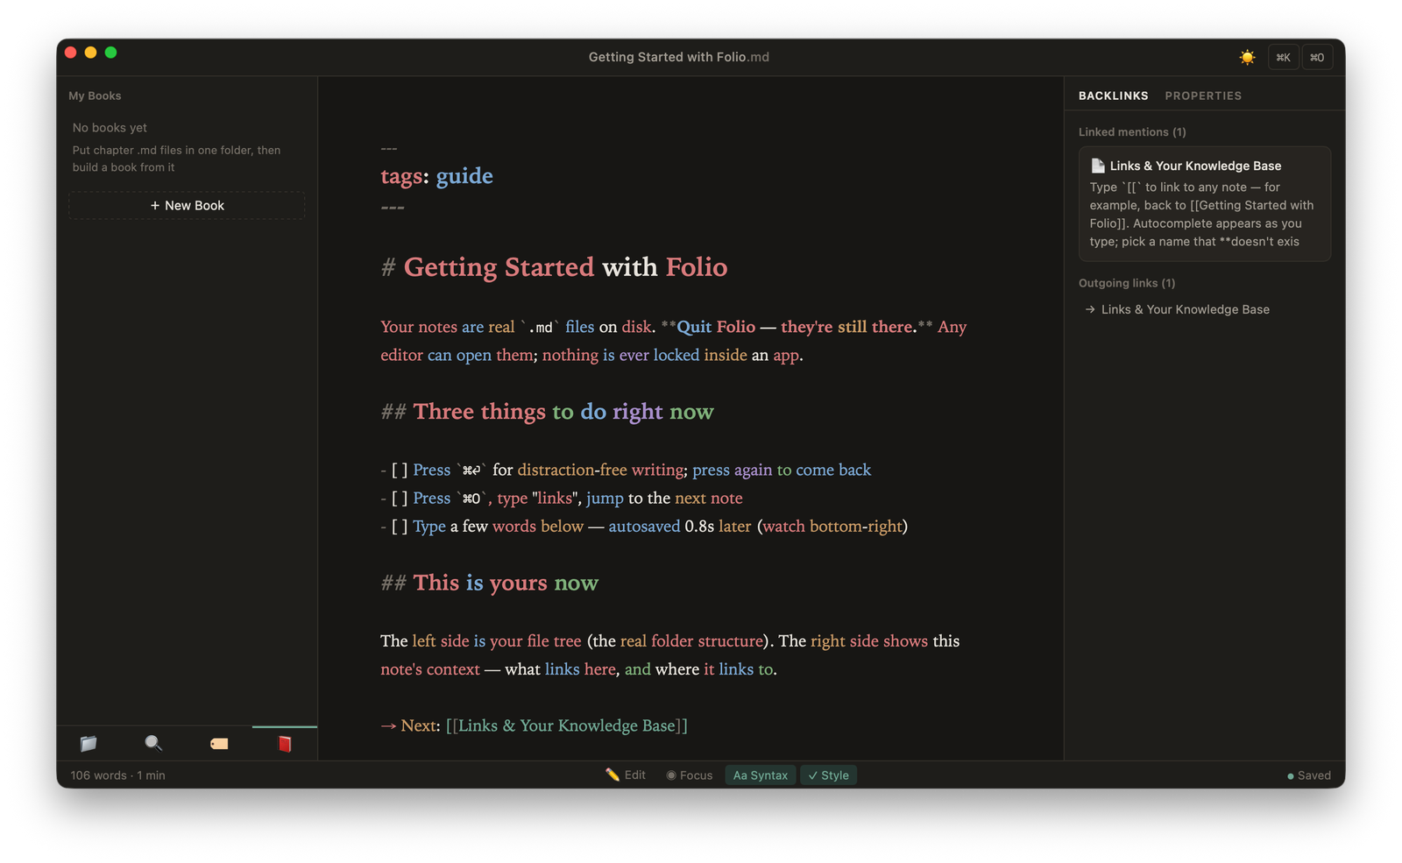Open the tags sidebar label icon

click(219, 744)
